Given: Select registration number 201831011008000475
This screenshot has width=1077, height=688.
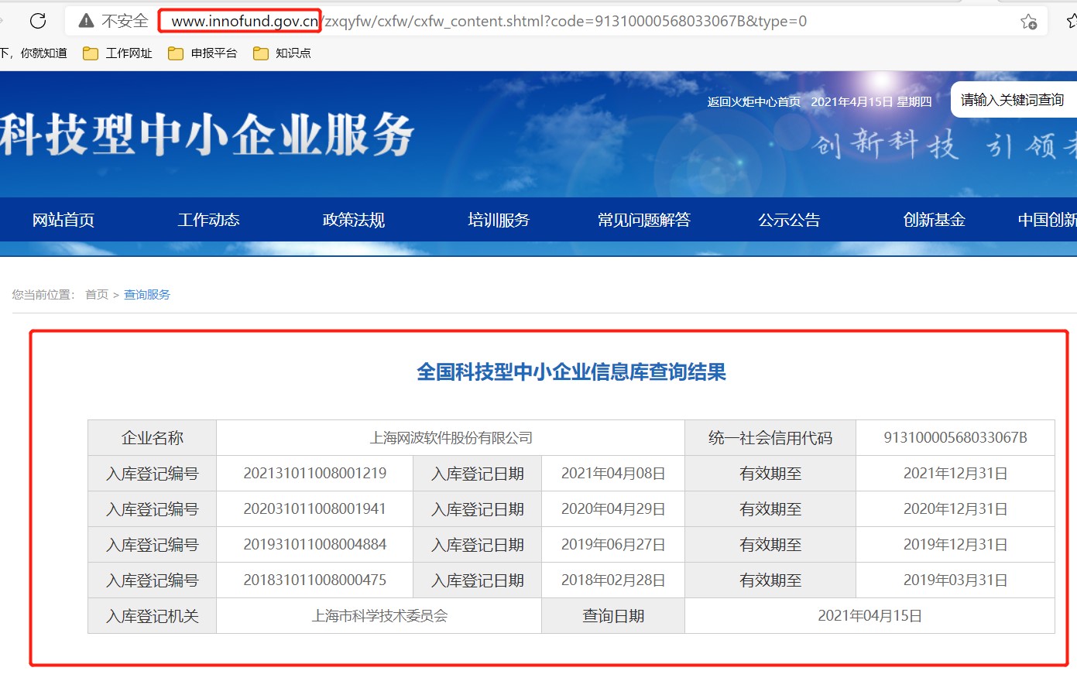Looking at the screenshot, I should 315,580.
